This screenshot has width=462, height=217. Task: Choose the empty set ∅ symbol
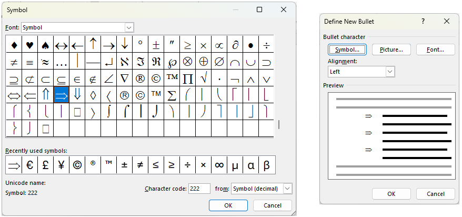click(x=219, y=61)
